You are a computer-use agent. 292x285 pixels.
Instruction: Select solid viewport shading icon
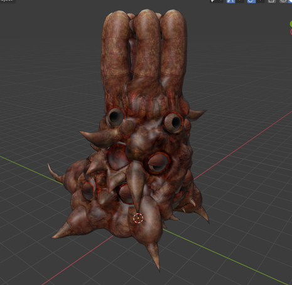pyautogui.click(x=291, y=1)
